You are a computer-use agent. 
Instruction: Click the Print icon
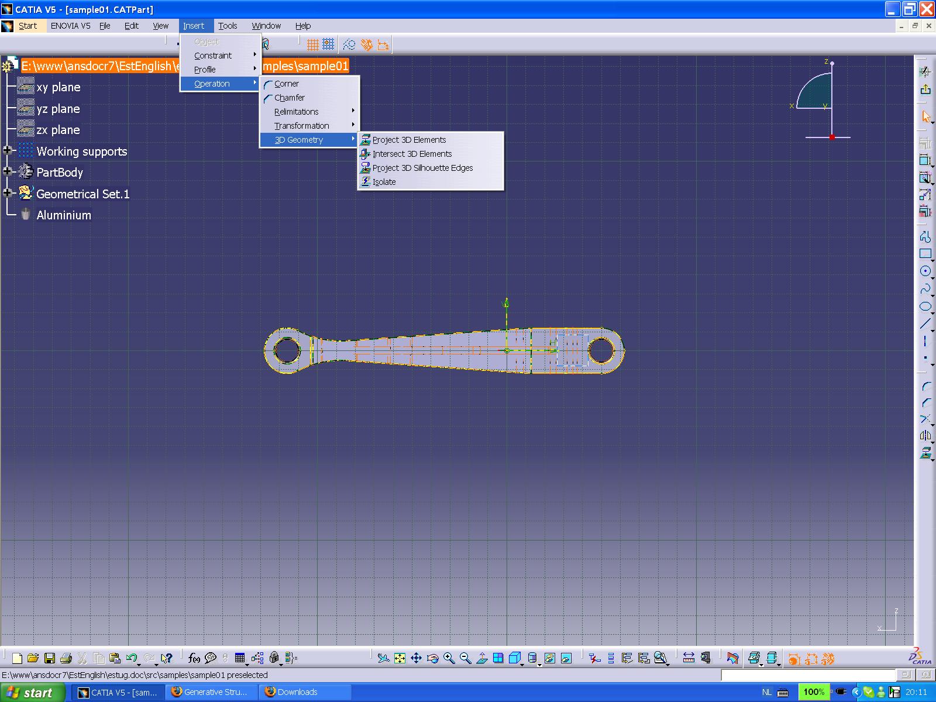coord(66,659)
